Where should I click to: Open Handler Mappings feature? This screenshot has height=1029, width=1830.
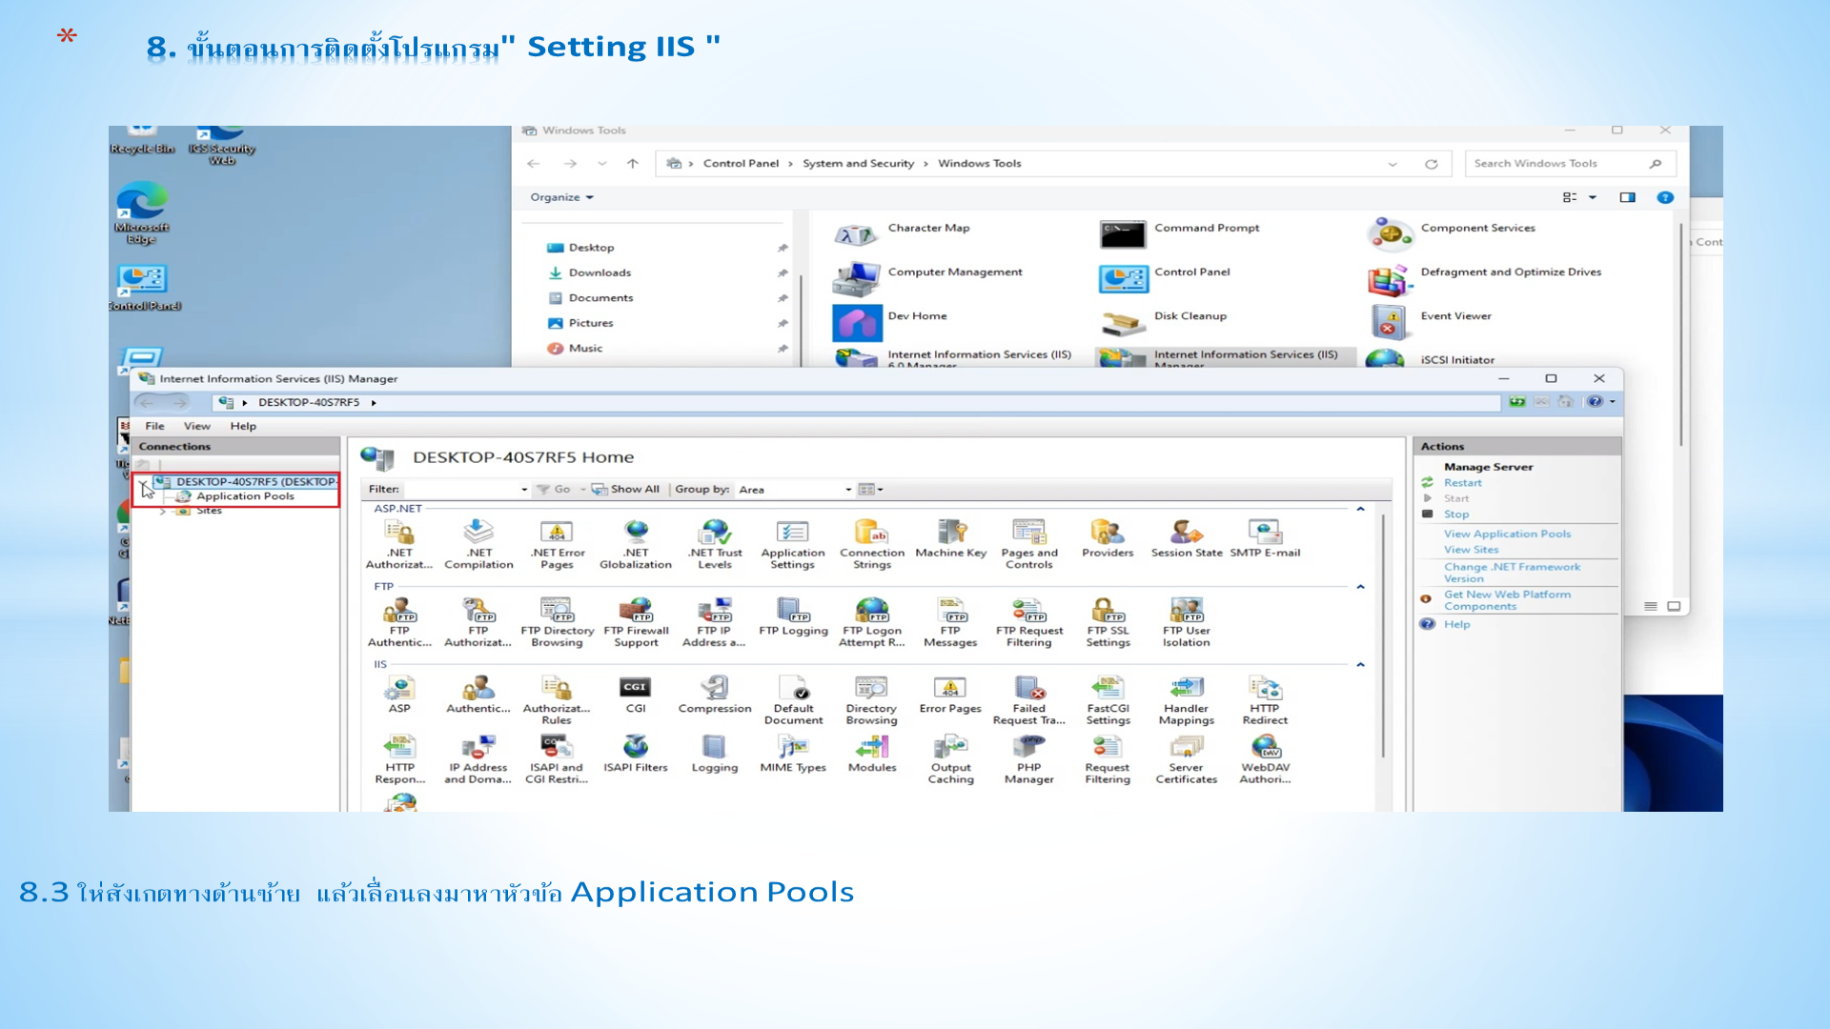1187,700
